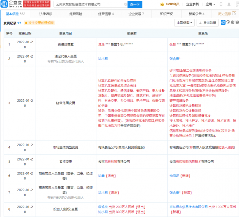
Task: Click 变更前 column header
Action: point(132,33)
